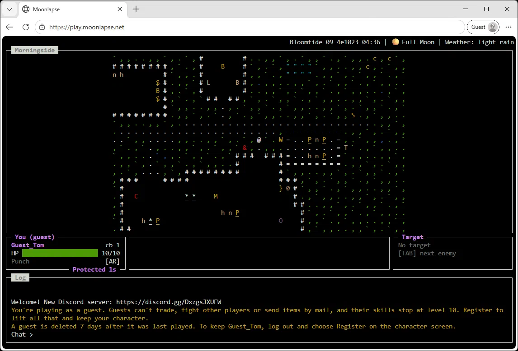Screen dimensions: 518x351
Task: Maximize the browser window
Action: 486,9
